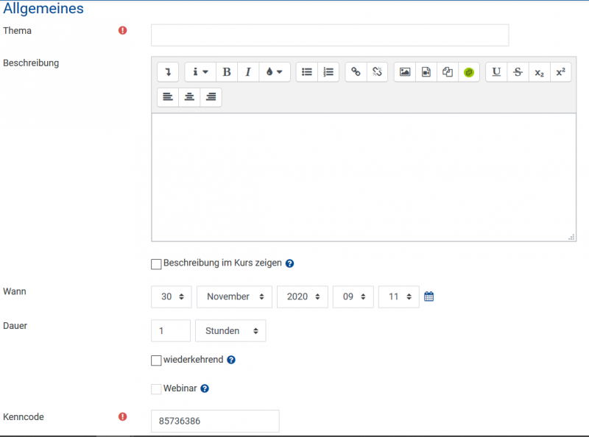The width and height of the screenshot is (589, 437).
Task: Open help for Webinar option
Action: pos(205,388)
